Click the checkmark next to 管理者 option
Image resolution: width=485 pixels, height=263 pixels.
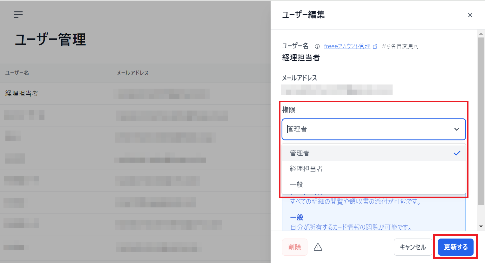pos(457,153)
